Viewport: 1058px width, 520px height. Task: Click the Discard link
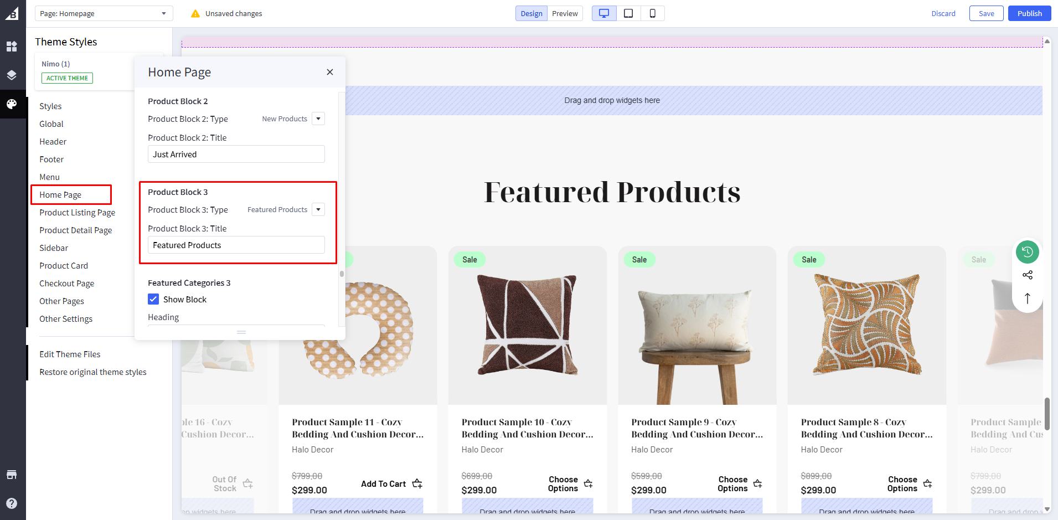pyautogui.click(x=943, y=13)
